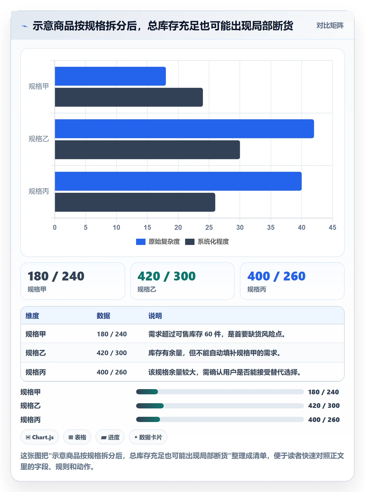Select the 180 / 240 规格甲 data card
365x492 pixels.
tap(73, 281)
